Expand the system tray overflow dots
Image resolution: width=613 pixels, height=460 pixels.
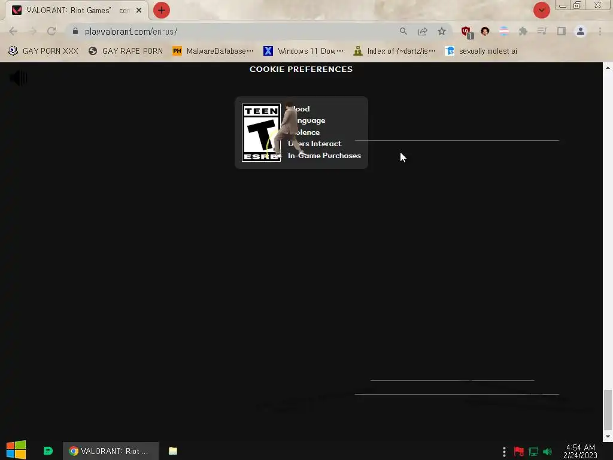pyautogui.click(x=504, y=452)
